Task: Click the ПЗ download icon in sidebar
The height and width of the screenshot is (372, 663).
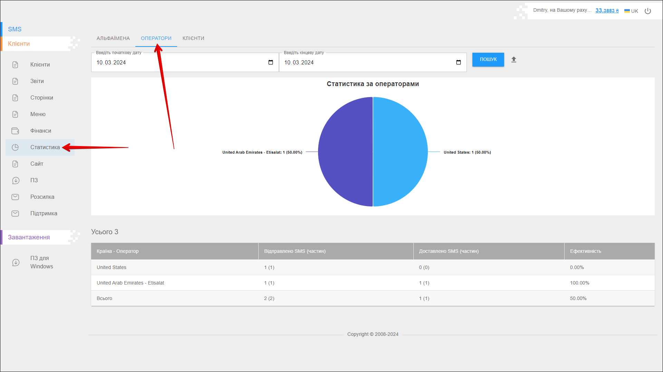Action: click(16, 180)
